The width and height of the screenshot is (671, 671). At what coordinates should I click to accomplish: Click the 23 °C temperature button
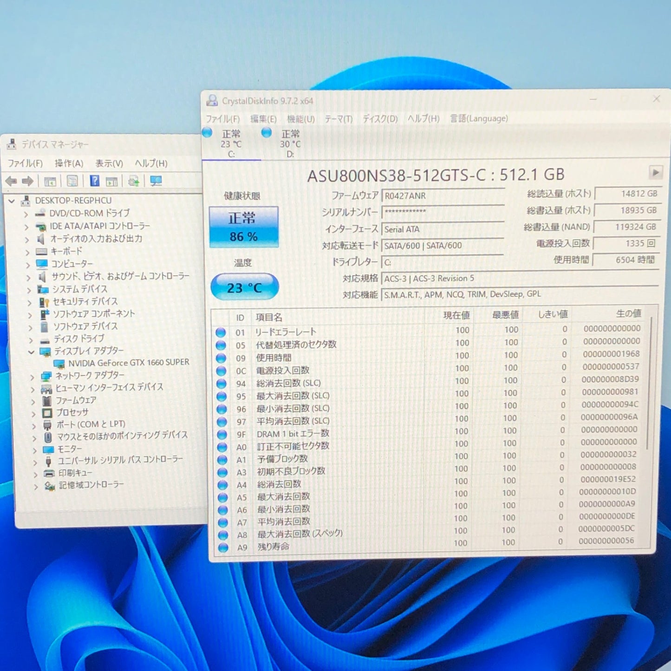(x=245, y=287)
